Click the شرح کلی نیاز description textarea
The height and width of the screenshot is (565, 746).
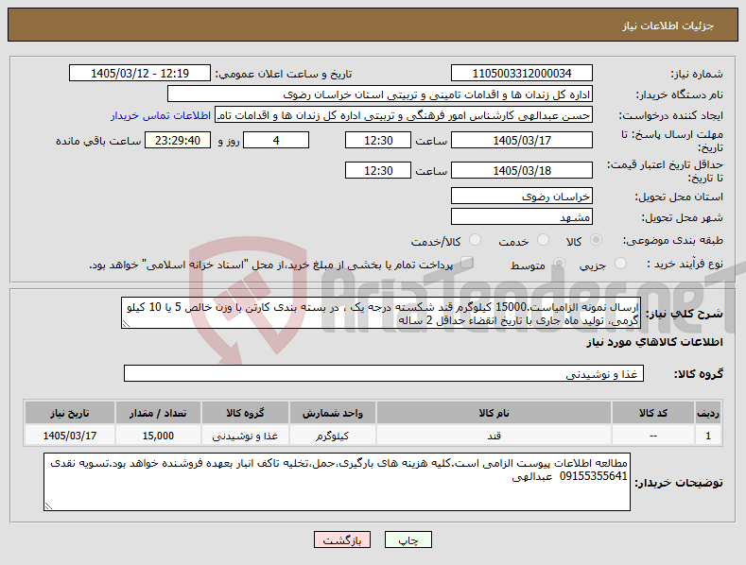point(381,313)
